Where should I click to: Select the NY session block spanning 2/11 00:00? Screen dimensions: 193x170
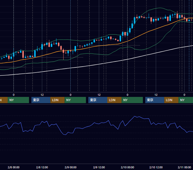(x=186, y=100)
